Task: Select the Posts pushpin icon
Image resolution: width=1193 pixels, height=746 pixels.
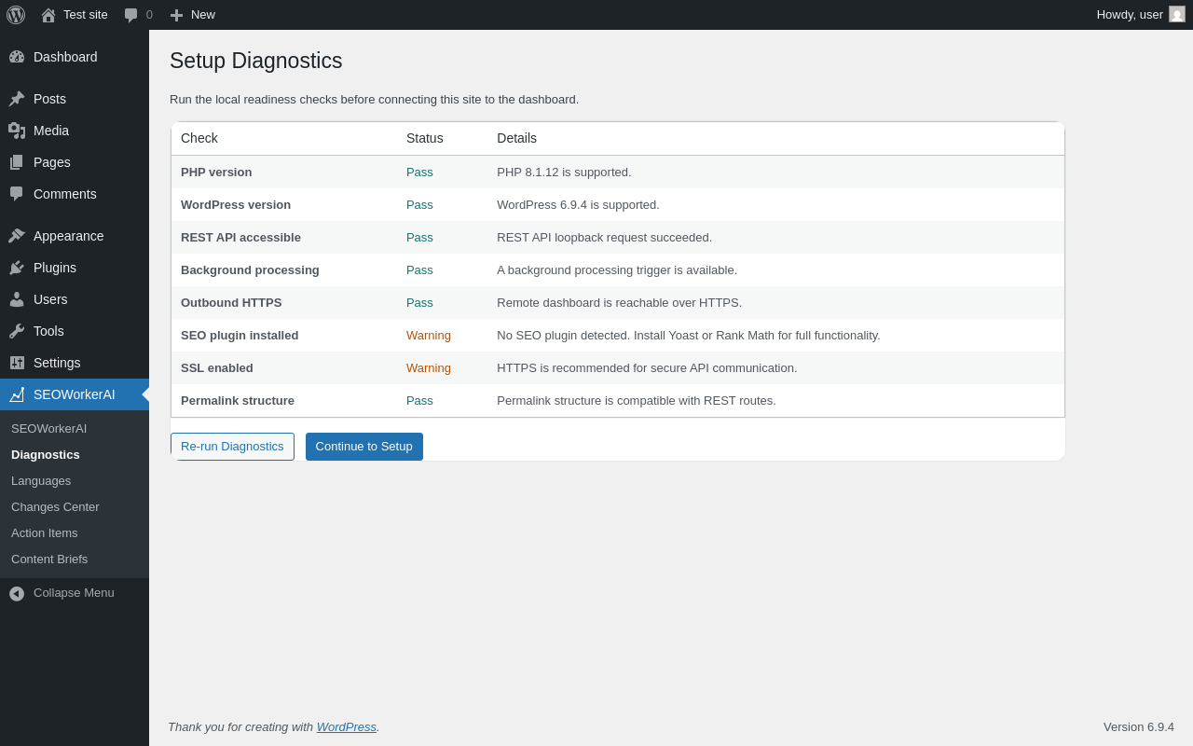Action: pyautogui.click(x=17, y=99)
